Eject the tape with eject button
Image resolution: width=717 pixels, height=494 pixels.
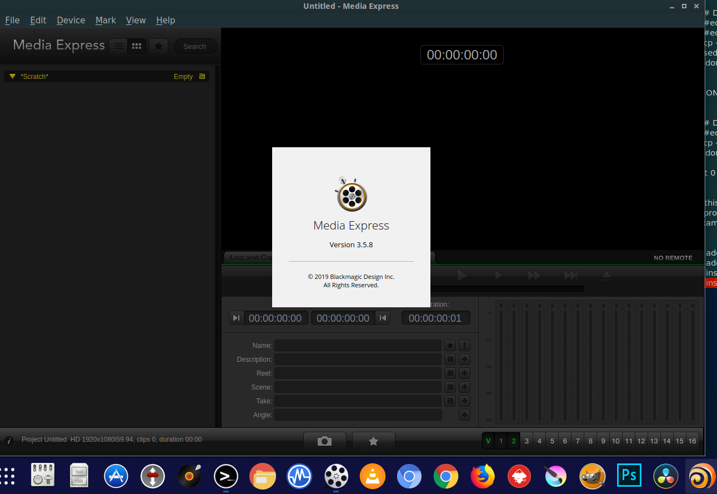coord(606,276)
